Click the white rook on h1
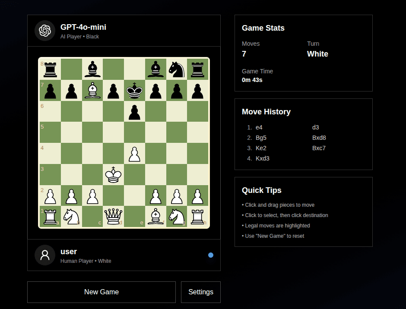 pyautogui.click(x=198, y=217)
